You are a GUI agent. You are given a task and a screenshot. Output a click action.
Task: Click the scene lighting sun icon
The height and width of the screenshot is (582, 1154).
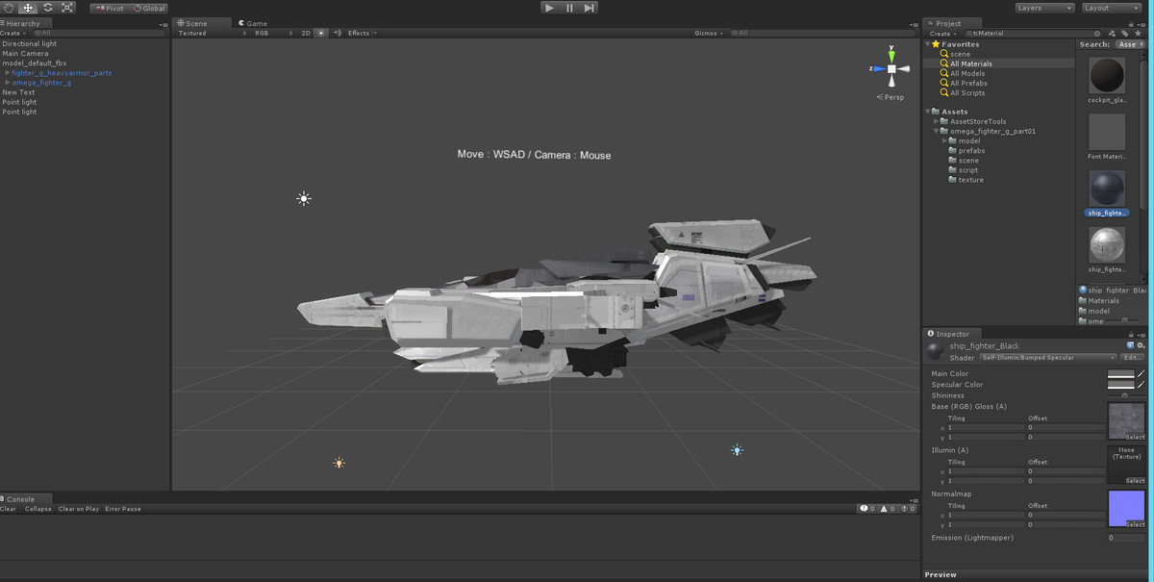[x=321, y=32]
